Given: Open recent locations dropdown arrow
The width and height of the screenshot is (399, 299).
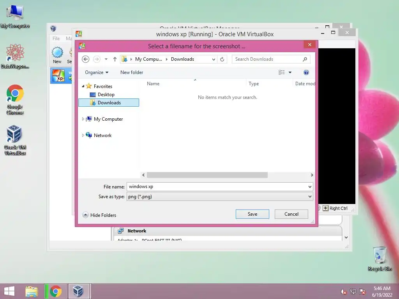Looking at the screenshot, I should coord(106,59).
